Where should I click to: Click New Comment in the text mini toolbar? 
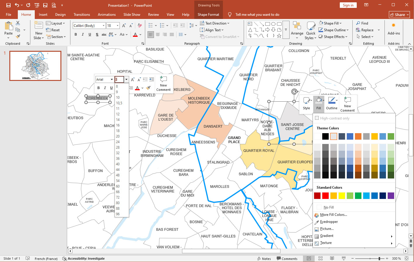coord(163,84)
